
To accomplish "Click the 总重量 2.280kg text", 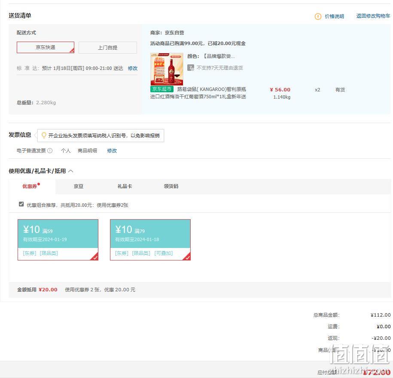I will (x=37, y=103).
